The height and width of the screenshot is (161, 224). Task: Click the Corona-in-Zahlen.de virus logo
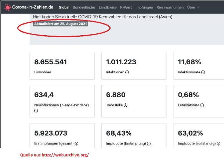coord(7,7)
